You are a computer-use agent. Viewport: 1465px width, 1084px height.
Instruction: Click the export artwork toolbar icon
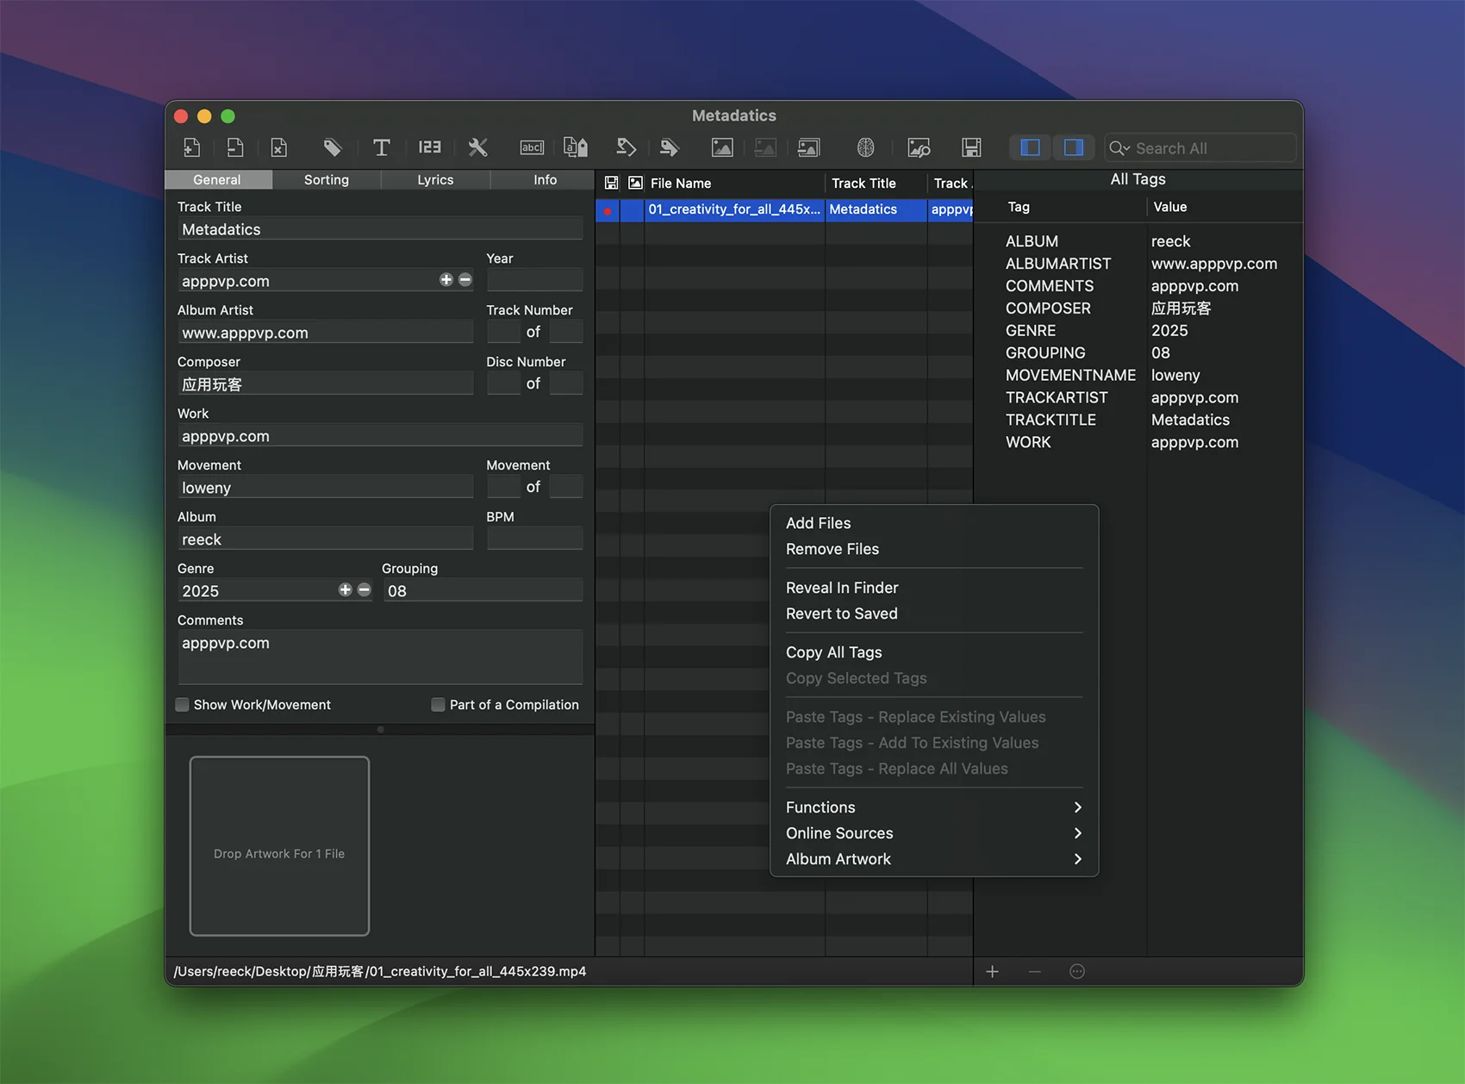click(808, 147)
